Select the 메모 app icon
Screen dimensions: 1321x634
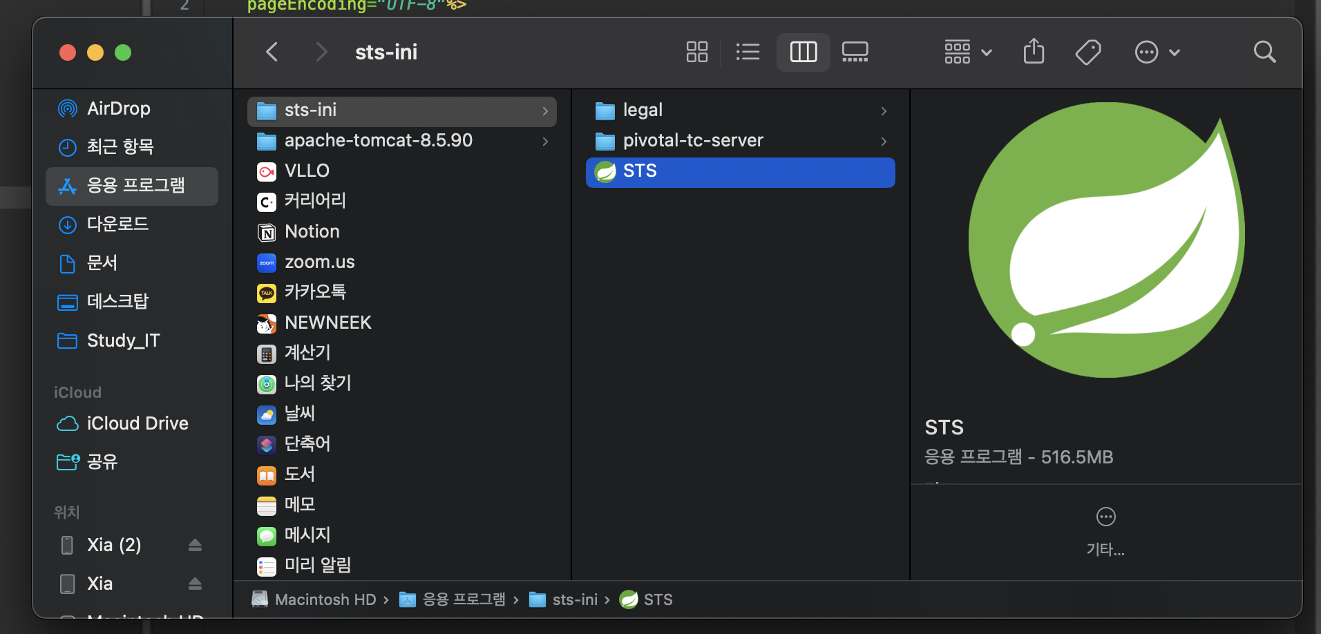[x=267, y=506]
